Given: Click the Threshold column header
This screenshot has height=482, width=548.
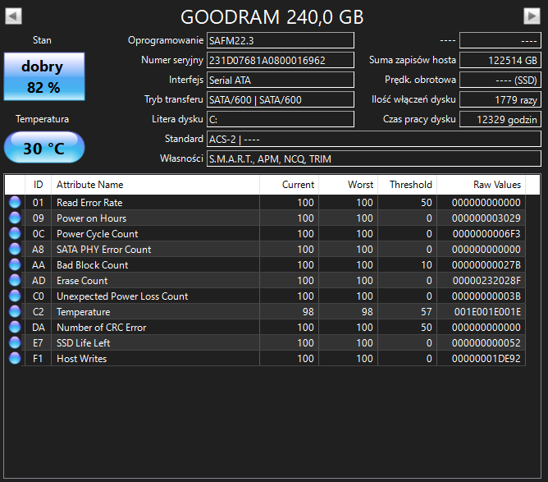Looking at the screenshot, I should coord(407,185).
